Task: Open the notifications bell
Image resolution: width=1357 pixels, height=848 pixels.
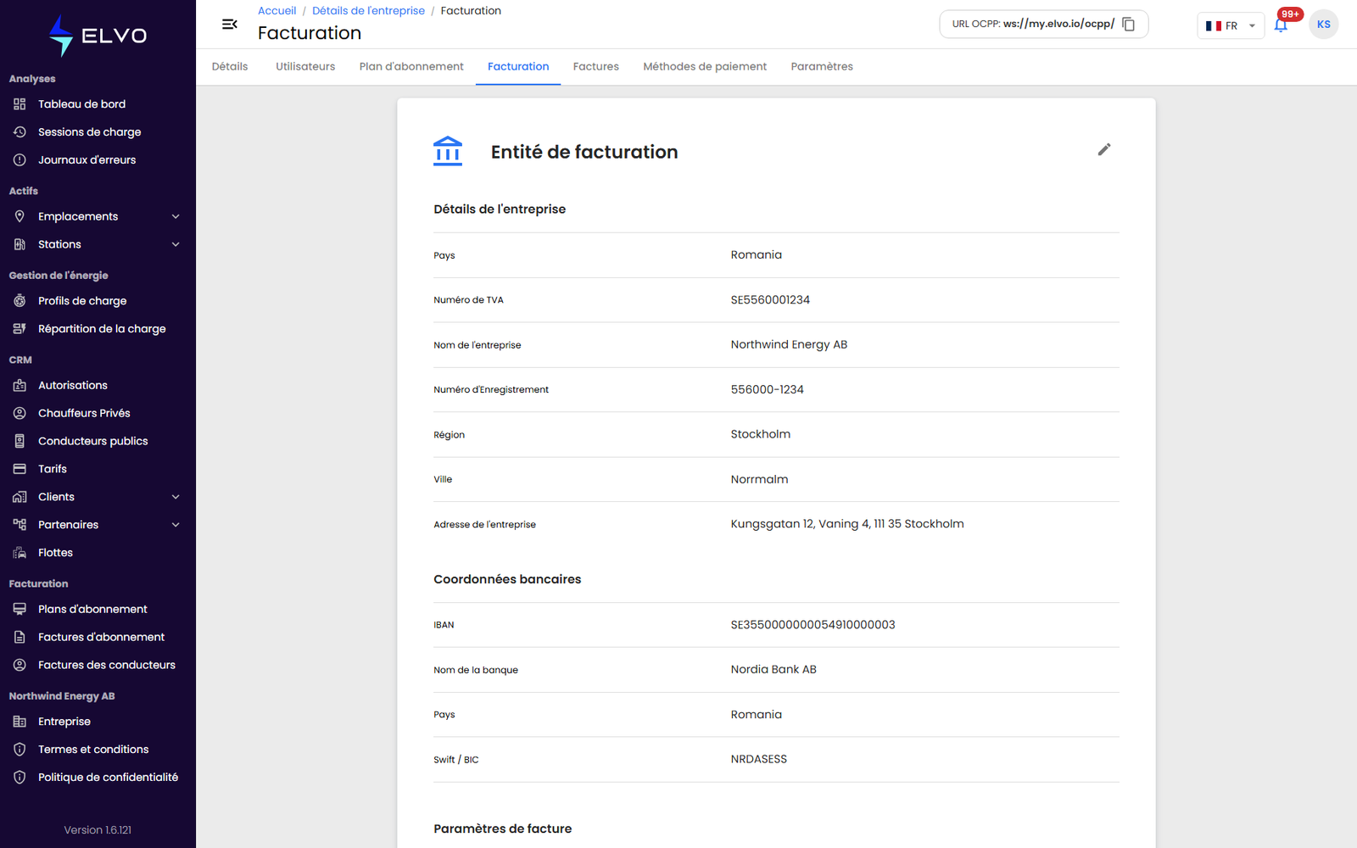Action: tap(1281, 25)
